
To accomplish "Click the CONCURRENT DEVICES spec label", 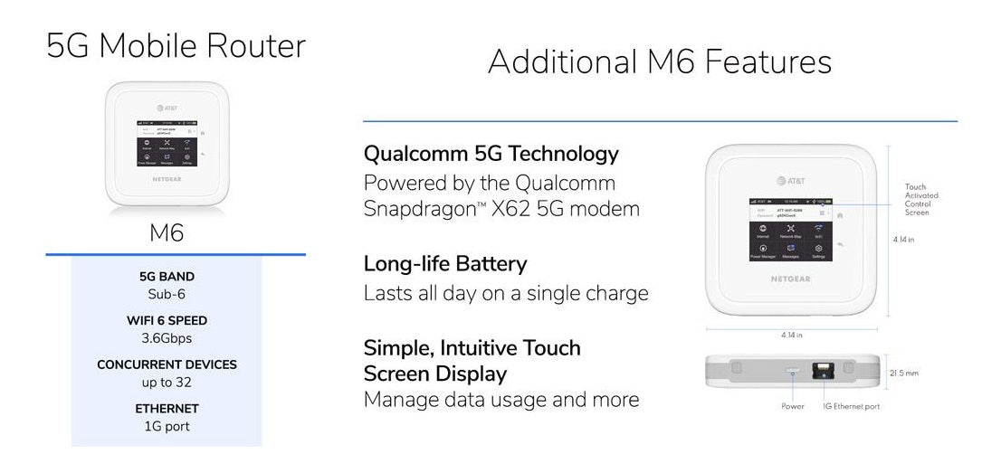I will [x=167, y=364].
